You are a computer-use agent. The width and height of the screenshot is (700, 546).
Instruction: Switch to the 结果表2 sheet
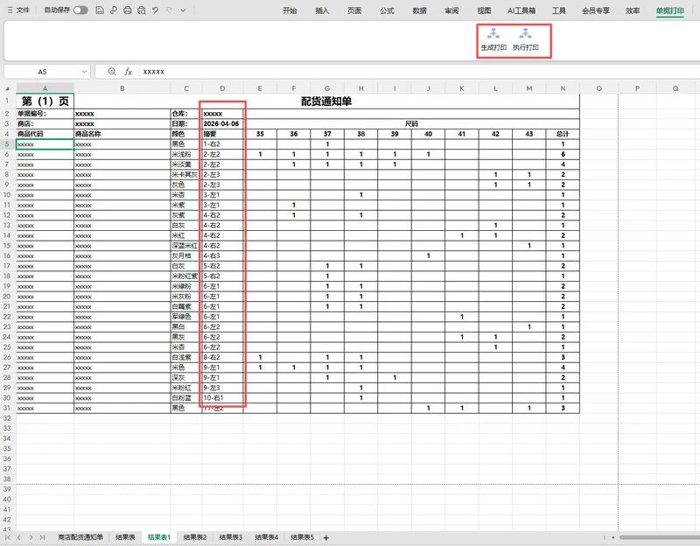(x=195, y=537)
